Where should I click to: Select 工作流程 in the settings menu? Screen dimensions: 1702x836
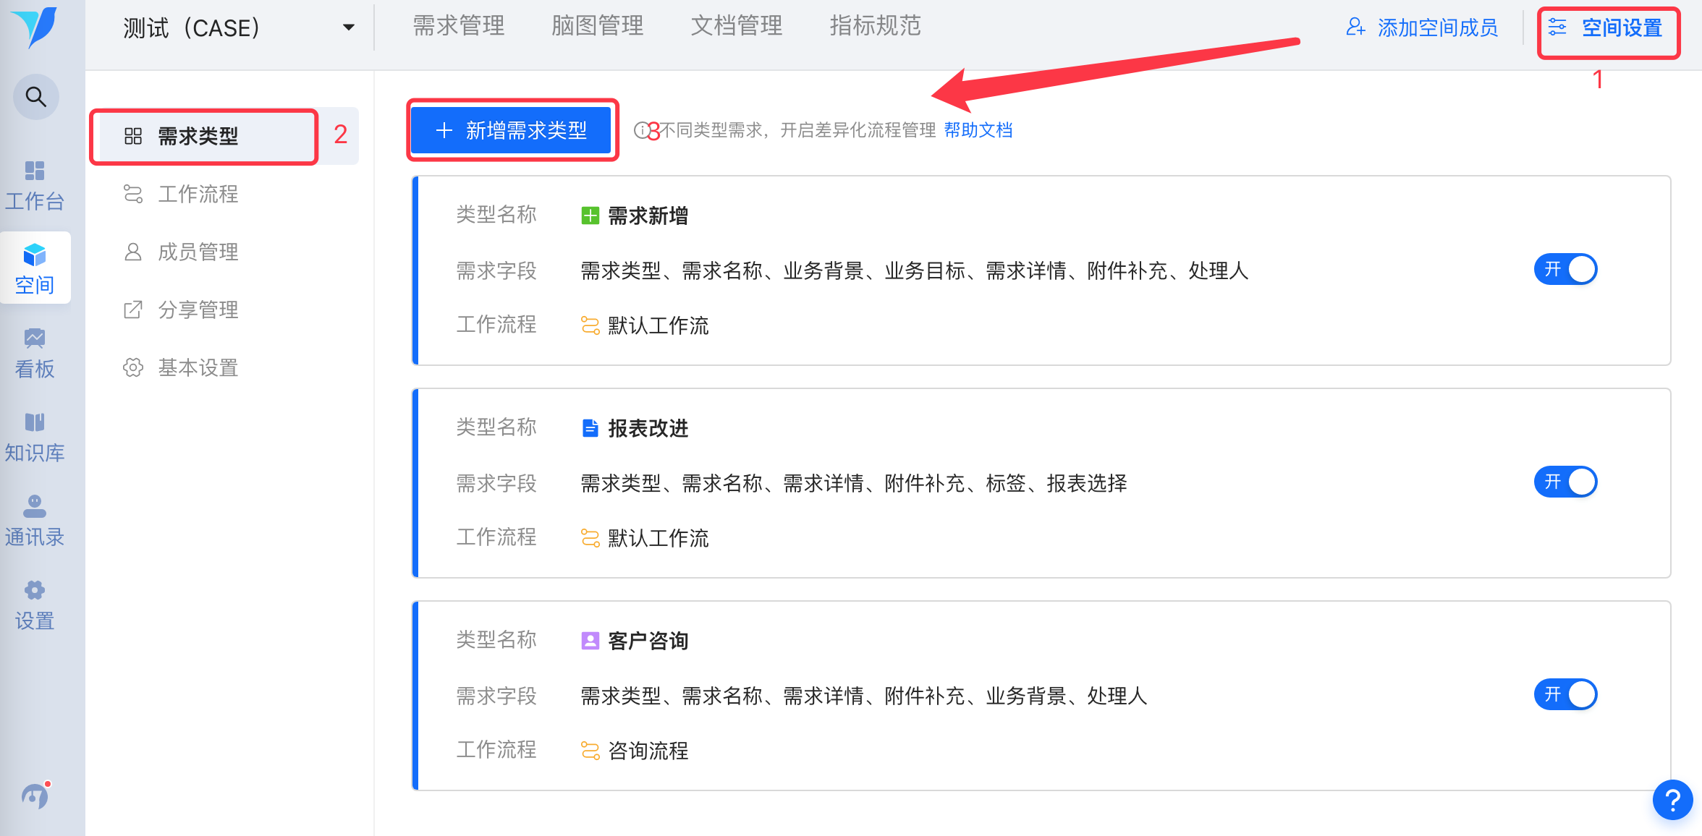[198, 194]
